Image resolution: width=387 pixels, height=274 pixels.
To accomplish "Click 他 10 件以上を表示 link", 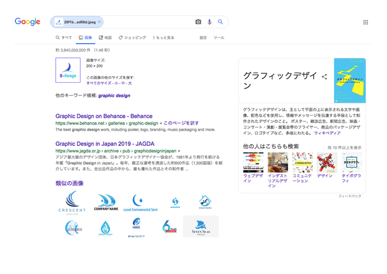I will tap(344, 148).
